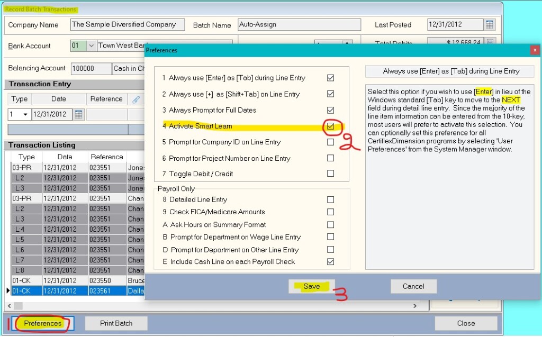Close the Record Batch Transactions window

tap(466, 323)
